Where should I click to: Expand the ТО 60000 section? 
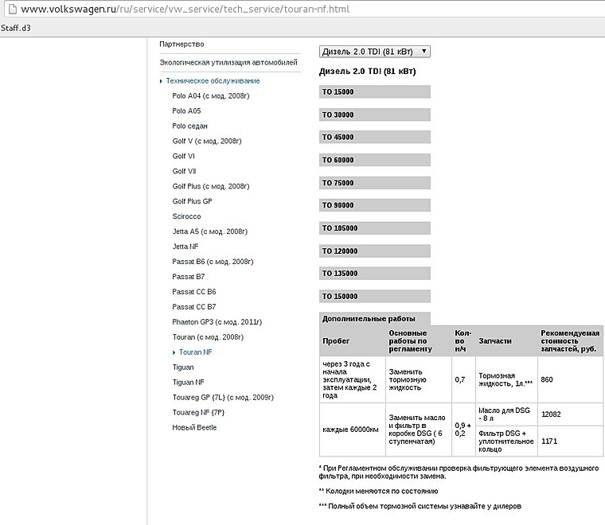coord(375,160)
